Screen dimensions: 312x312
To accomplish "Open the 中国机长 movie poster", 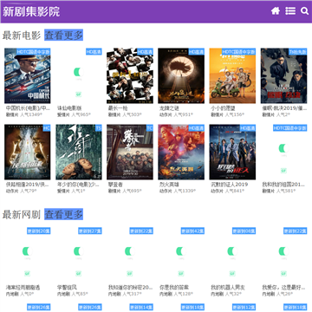I will (28, 75).
